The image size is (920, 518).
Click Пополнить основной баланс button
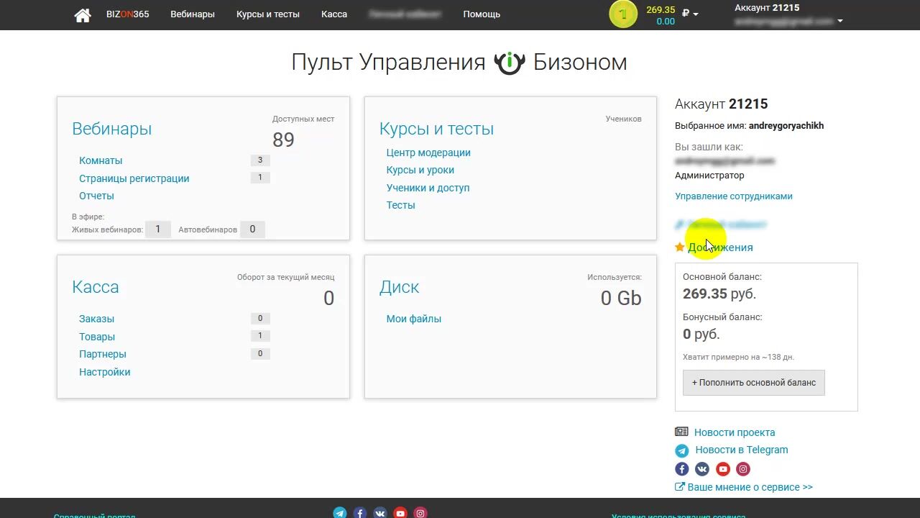(x=754, y=383)
